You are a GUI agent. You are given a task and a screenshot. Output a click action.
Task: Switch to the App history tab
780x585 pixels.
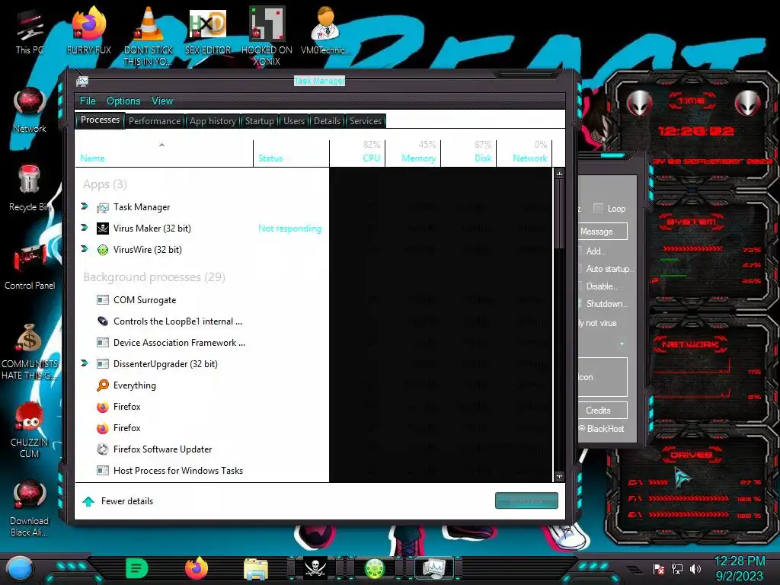pyautogui.click(x=213, y=121)
